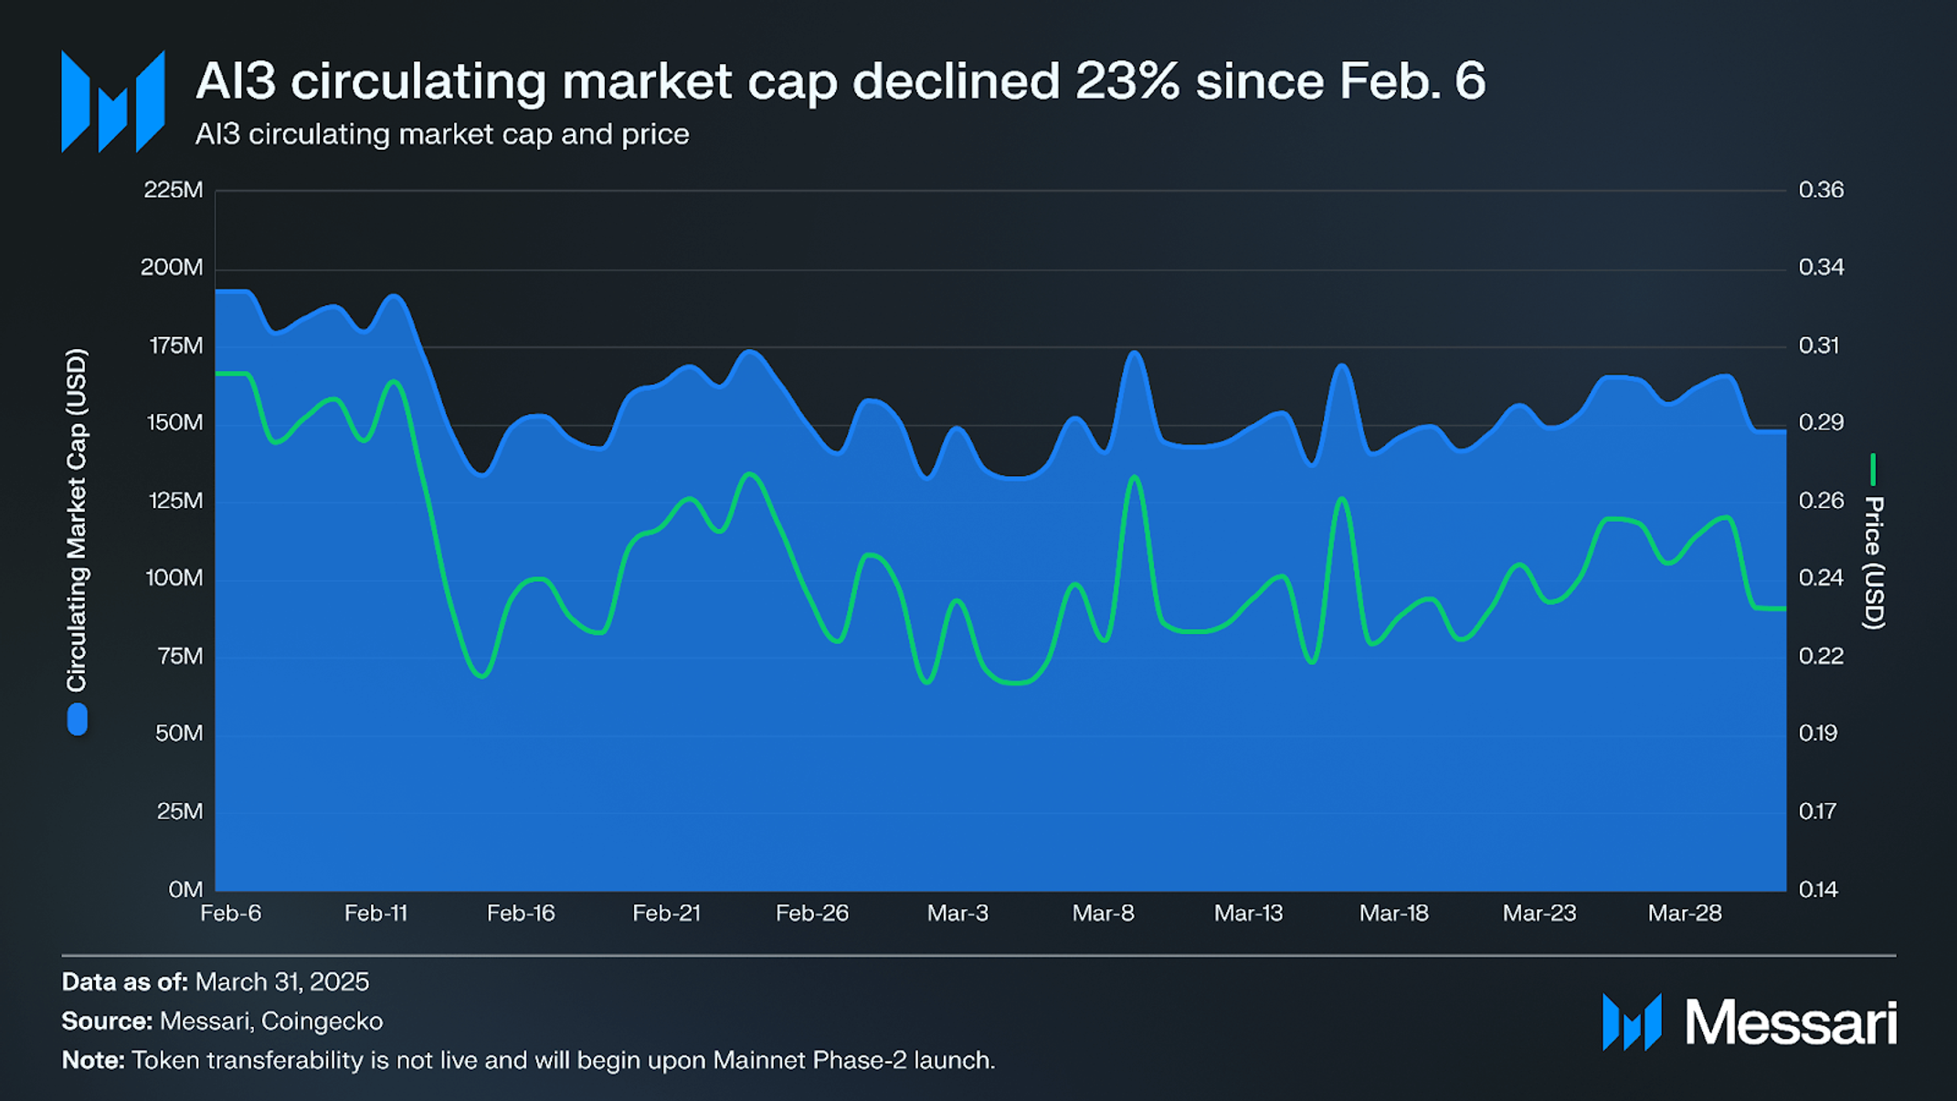
Task: Click the Messari logo icon bottom-right
Action: (1632, 1022)
